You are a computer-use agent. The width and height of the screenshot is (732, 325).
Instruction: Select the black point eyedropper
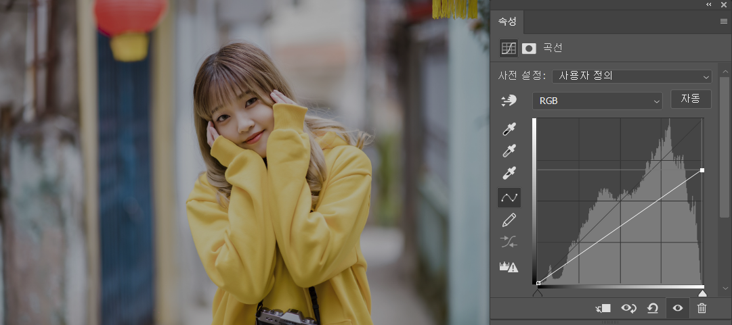point(509,128)
